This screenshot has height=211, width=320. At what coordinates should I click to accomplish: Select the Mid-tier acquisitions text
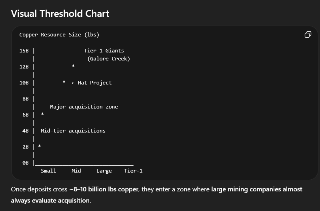point(73,131)
